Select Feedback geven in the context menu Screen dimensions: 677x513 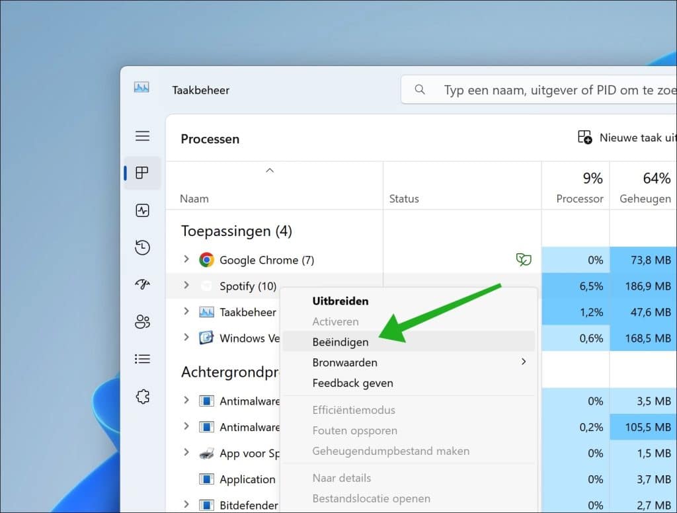(x=409, y=383)
